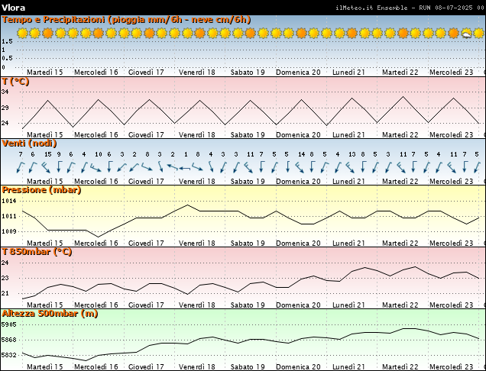This screenshot has width=486, height=371.
Task: Click the partly cloudy weather icon
Action: (466, 34)
